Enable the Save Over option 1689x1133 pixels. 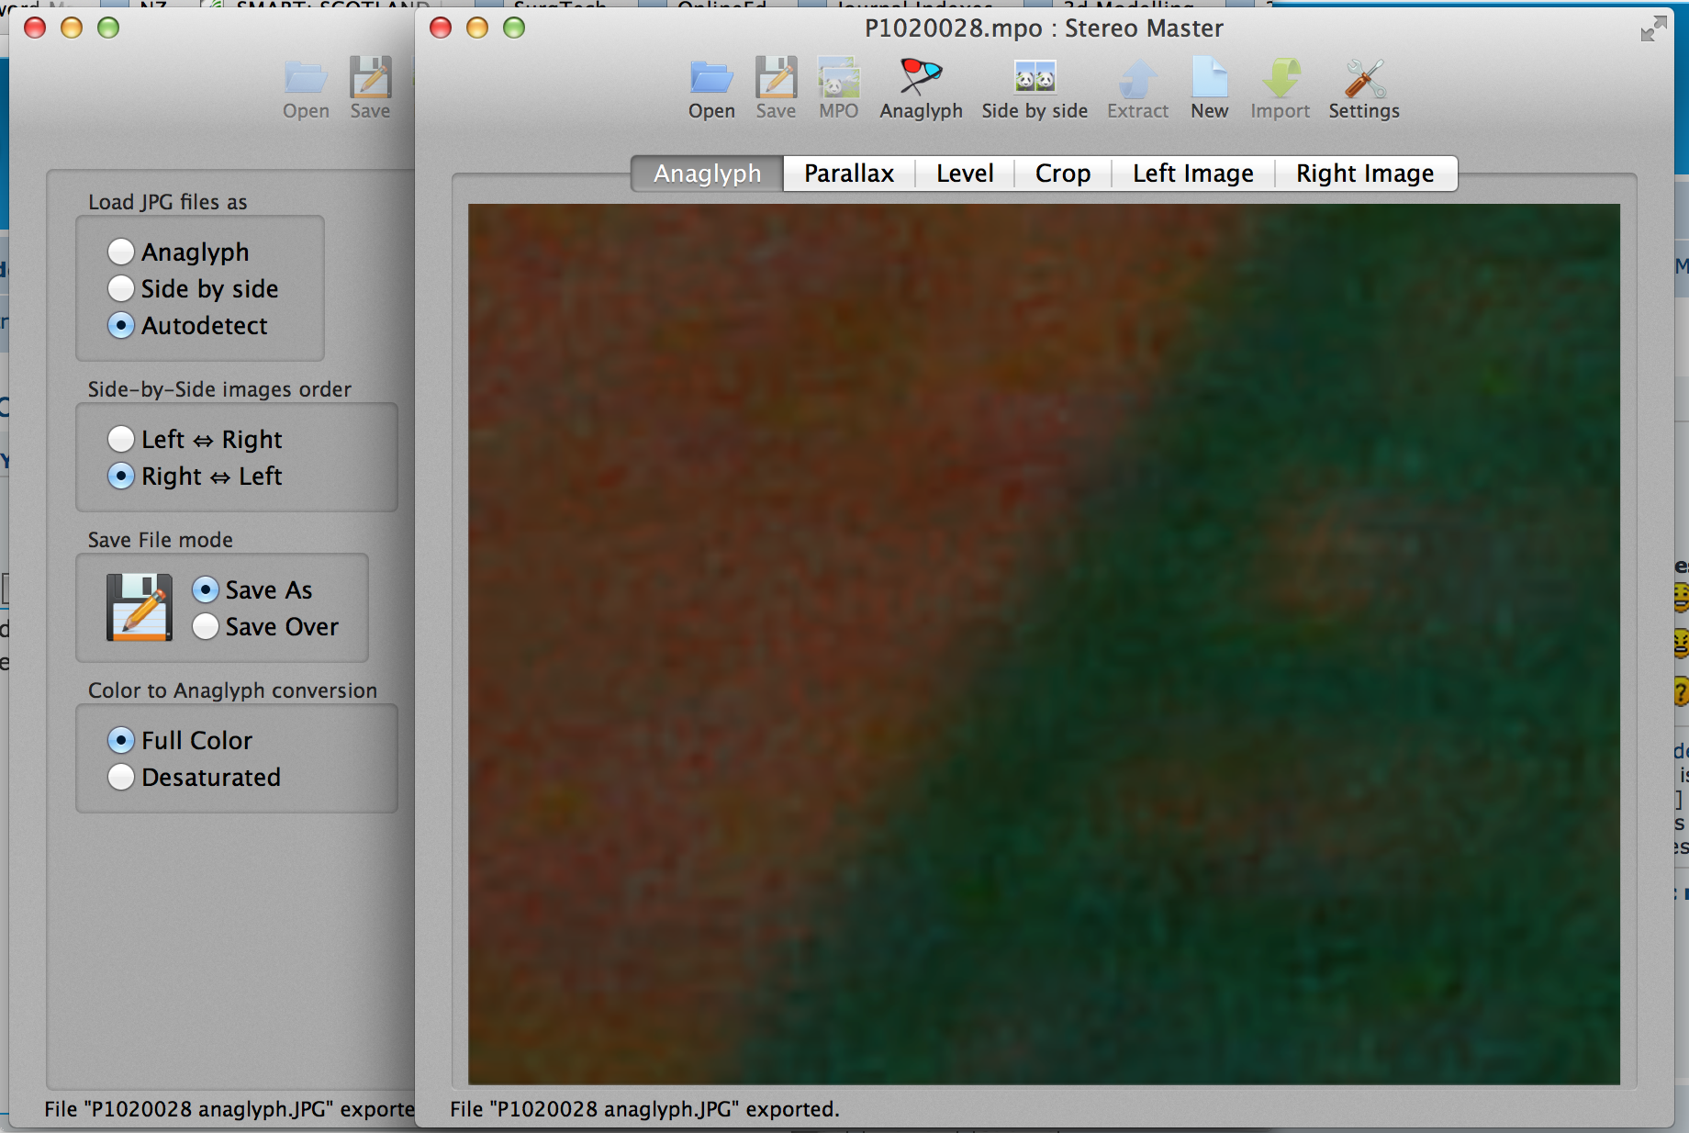click(x=206, y=626)
